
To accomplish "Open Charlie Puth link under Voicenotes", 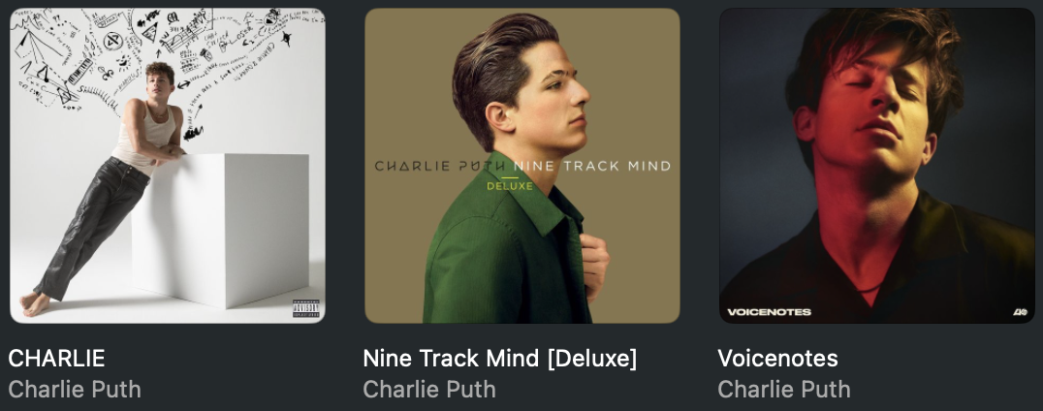I will click(784, 389).
